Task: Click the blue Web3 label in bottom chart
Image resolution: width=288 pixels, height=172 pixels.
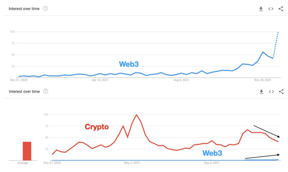Action: click(x=212, y=153)
